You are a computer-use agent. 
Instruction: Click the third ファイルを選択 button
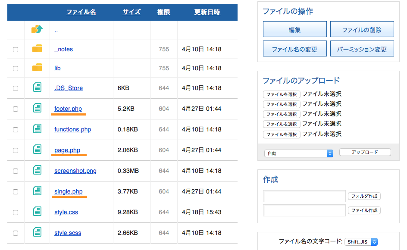(x=282, y=114)
